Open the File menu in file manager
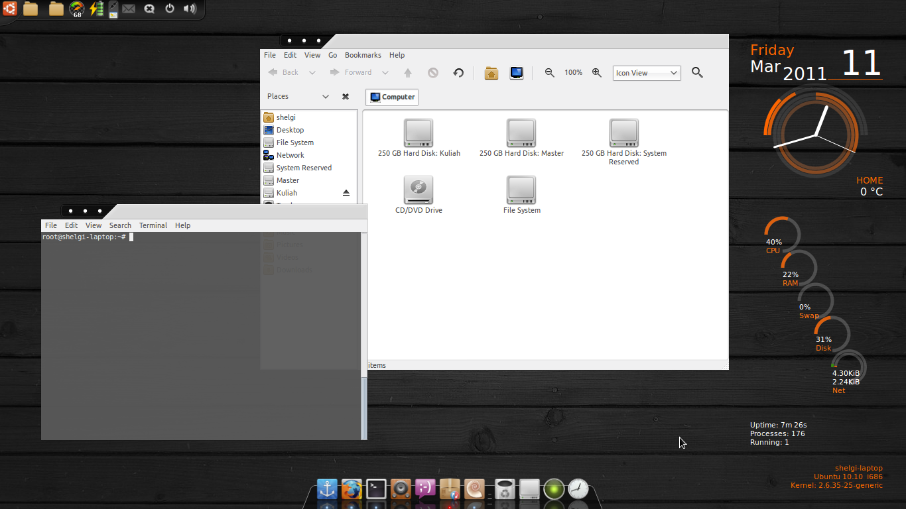The height and width of the screenshot is (509, 906). [270, 55]
